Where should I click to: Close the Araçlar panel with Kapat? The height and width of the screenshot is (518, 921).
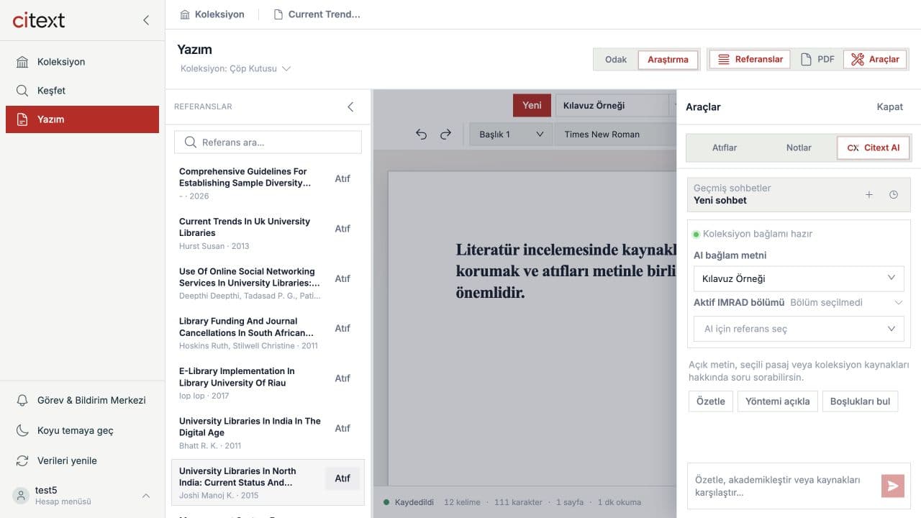(x=889, y=106)
